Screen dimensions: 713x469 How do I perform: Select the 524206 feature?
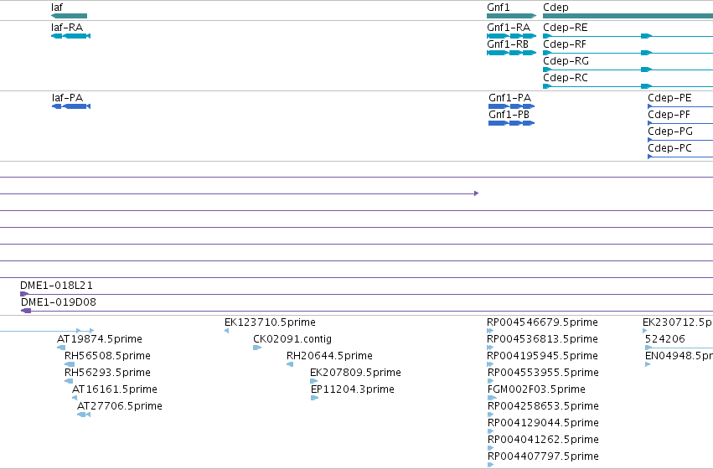(x=679, y=348)
